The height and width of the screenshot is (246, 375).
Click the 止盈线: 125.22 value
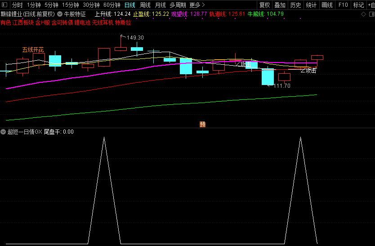pyautogui.click(x=151, y=14)
